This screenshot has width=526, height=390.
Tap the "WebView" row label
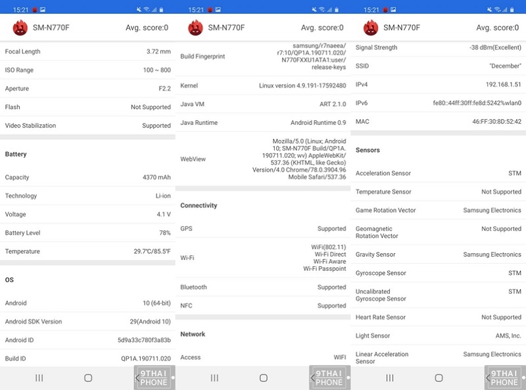click(x=193, y=159)
